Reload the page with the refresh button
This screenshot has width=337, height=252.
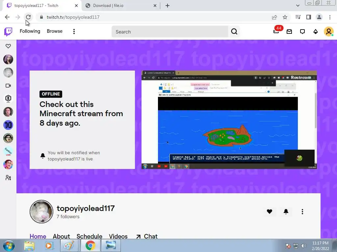coord(28,17)
